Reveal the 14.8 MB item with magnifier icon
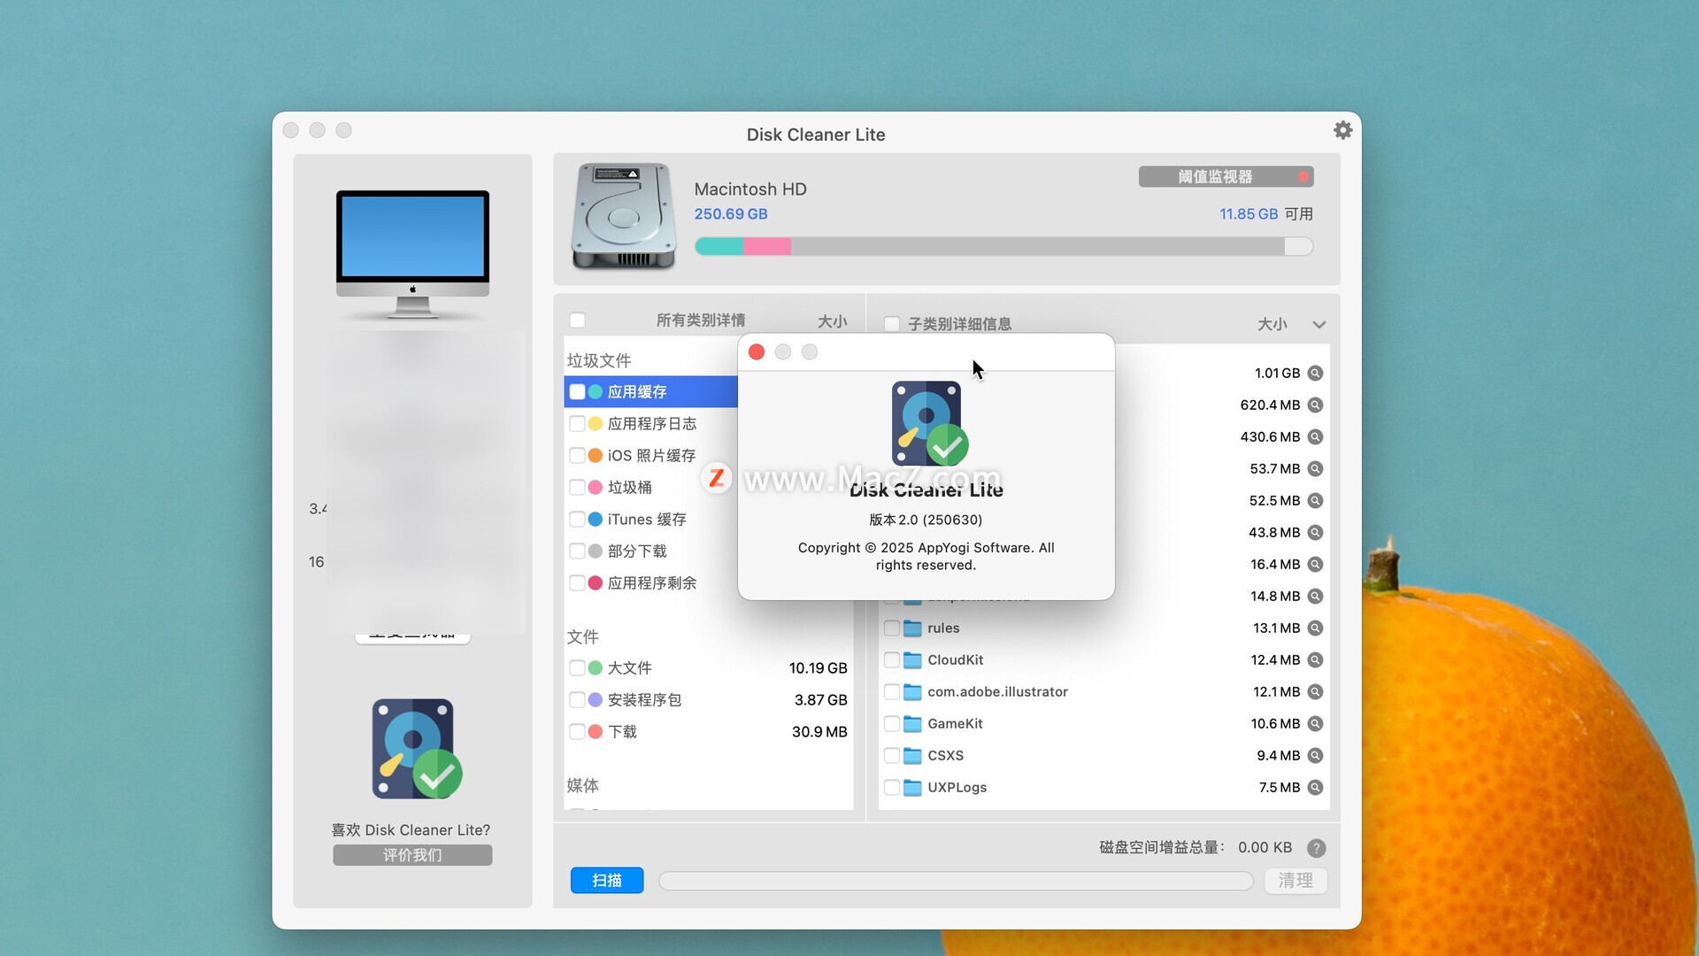 (1315, 597)
